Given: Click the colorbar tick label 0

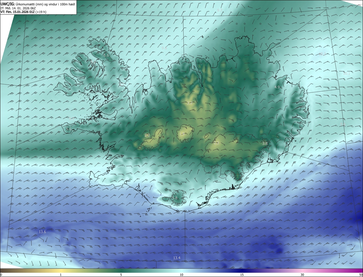Looking at the screenshot, I should click(1, 275).
